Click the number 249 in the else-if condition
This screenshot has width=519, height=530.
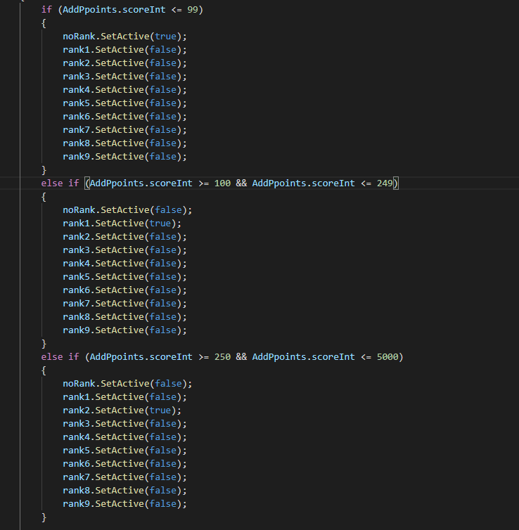tap(385, 183)
